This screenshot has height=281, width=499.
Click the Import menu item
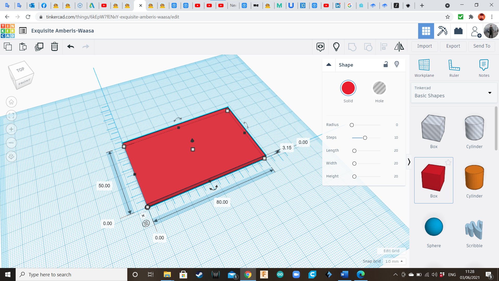point(425,46)
